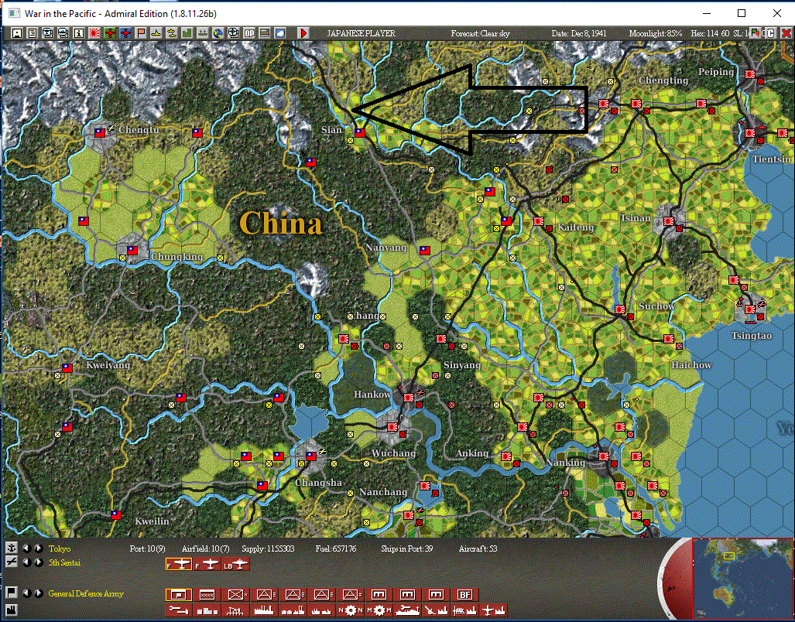
Task: Next unit arrow beside General Defence Army
Action: pos(39,593)
